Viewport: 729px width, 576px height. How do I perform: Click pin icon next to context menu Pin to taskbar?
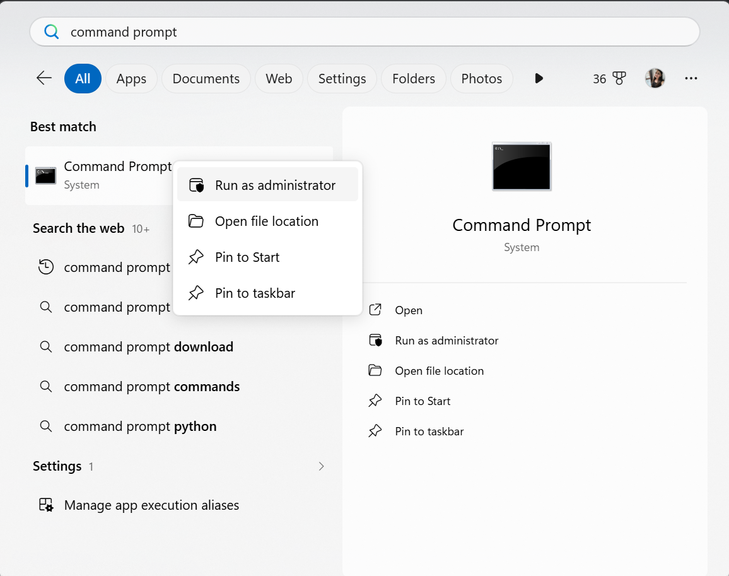click(x=195, y=293)
